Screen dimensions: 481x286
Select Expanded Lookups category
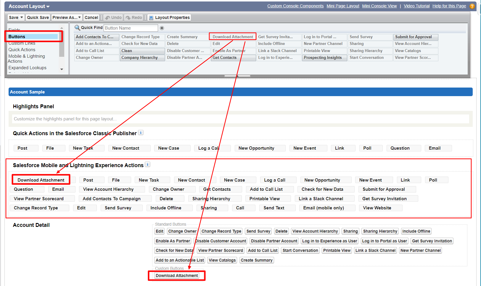click(28, 68)
